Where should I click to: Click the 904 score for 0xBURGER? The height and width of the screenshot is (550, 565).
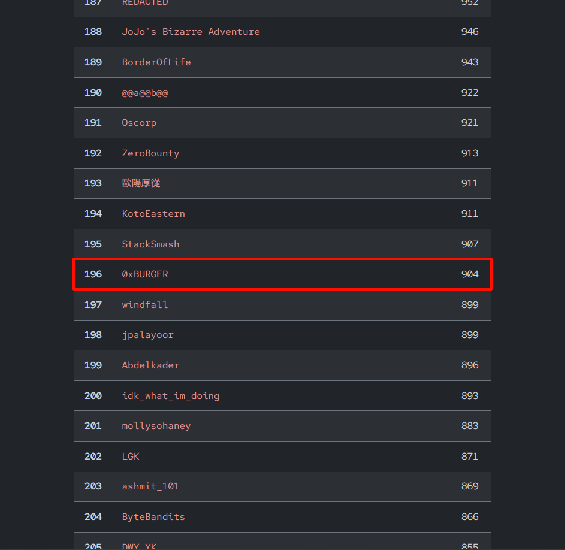point(470,274)
